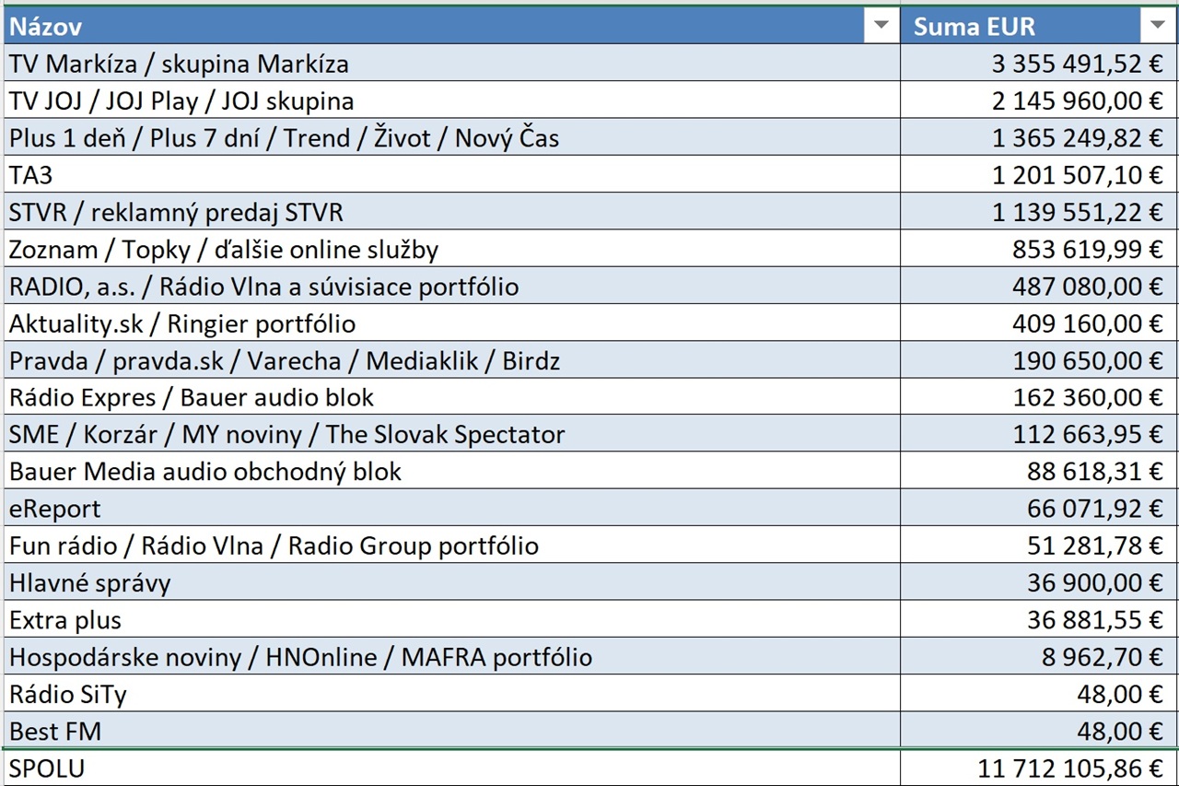Select the Fun rádio / Rádio Vlna cell
Viewport: 1179px width, 786px height.
(x=449, y=545)
